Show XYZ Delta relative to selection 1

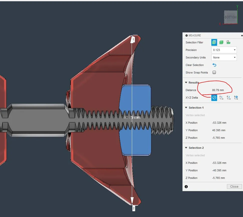point(221,98)
